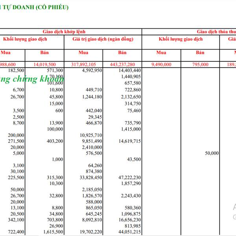Click cell 2,132,650
The height and width of the screenshot is (236, 236).
coord(131,97)
